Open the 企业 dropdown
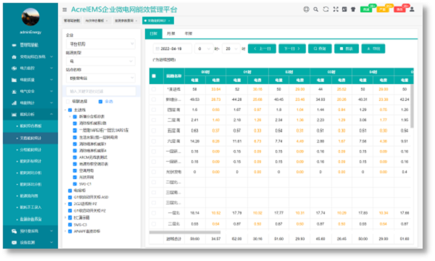This screenshot has width=435, height=261. click(101, 44)
